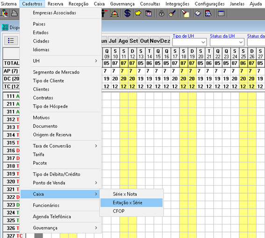The height and width of the screenshot is (238, 265).
Task: Click the open book toolbar icon
Action: 198,13
